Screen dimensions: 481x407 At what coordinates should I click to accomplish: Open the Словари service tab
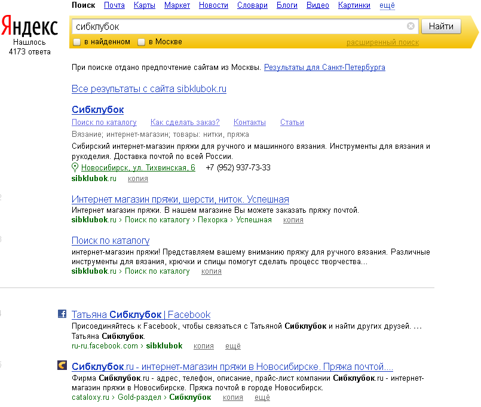(252, 5)
